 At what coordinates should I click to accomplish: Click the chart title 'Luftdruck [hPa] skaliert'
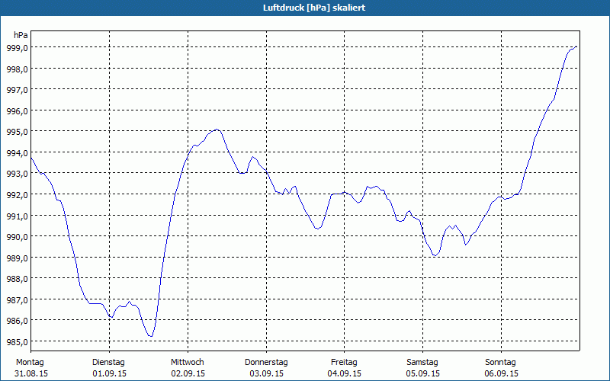point(314,8)
